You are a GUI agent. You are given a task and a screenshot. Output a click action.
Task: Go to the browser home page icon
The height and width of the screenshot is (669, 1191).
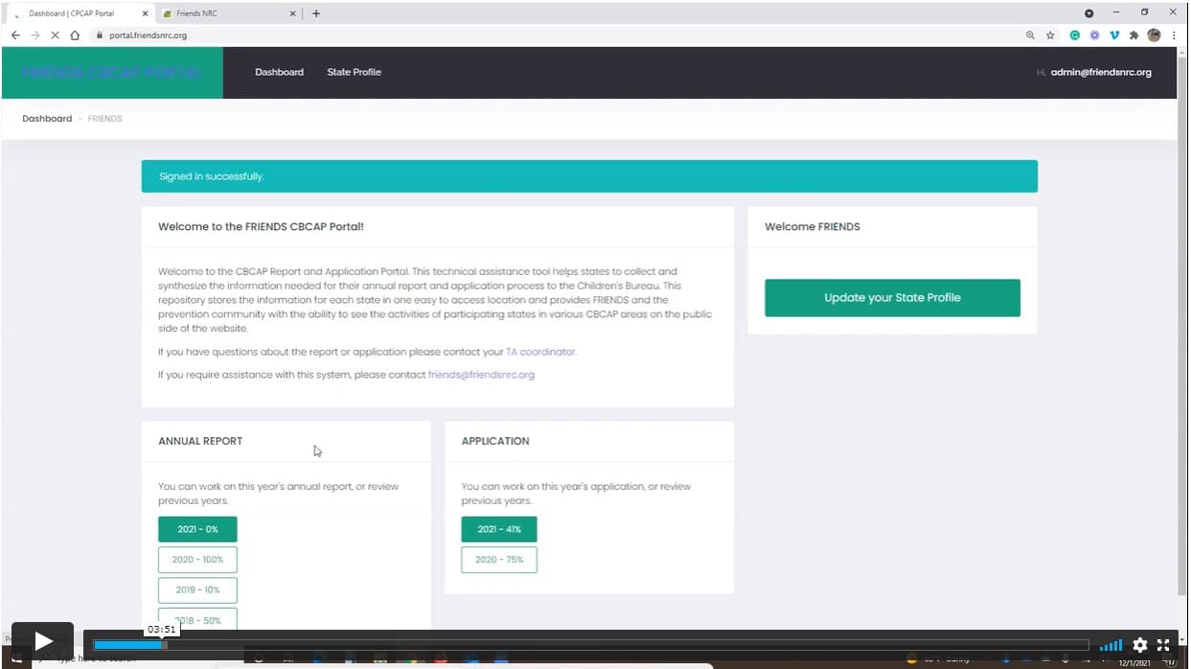[75, 35]
